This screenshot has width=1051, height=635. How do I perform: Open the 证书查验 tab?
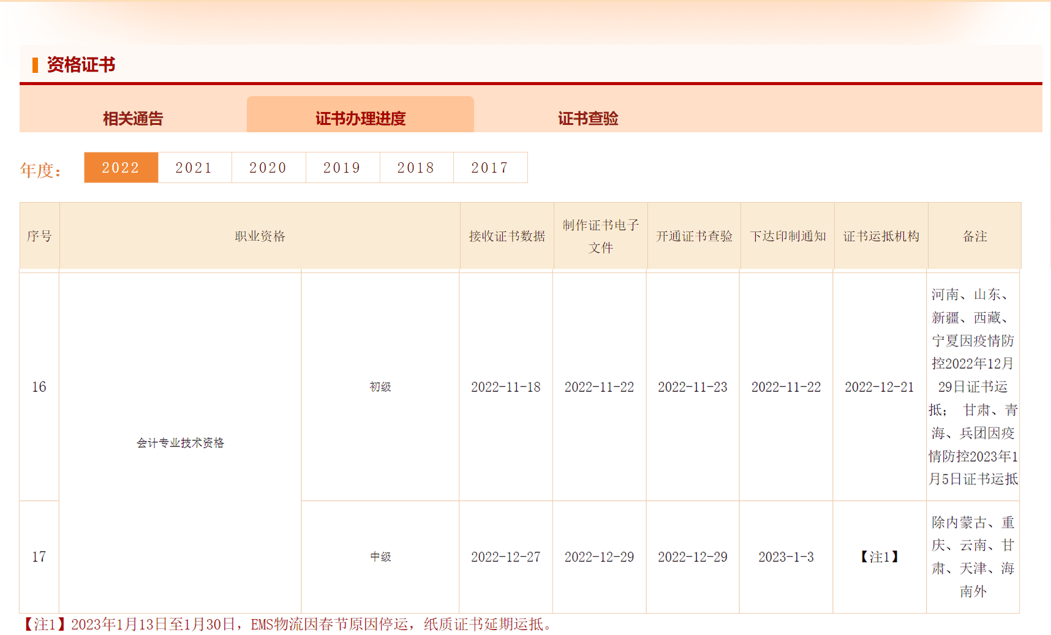(587, 118)
